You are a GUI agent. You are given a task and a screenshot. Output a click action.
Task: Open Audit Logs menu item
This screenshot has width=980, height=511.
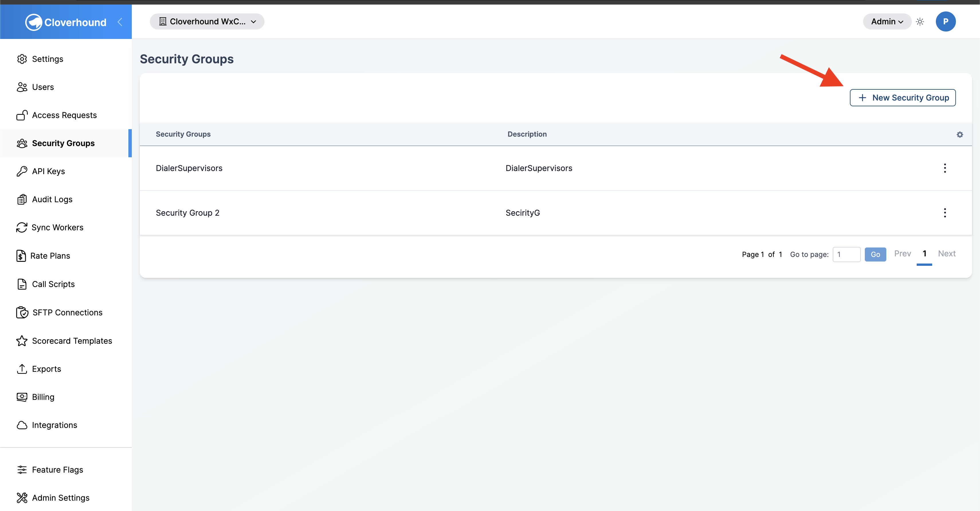65,200
